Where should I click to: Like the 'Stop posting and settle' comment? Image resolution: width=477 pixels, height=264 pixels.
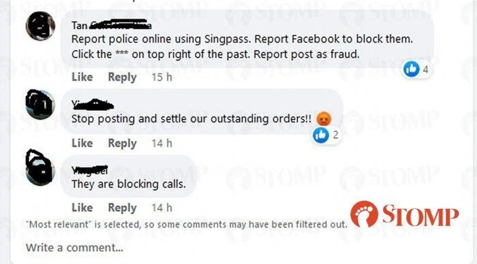pyautogui.click(x=82, y=143)
